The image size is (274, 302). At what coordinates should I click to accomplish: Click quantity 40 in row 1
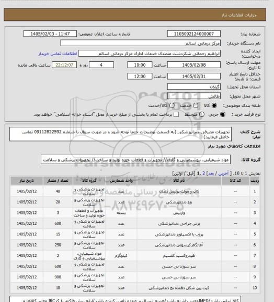pos(58,191)
